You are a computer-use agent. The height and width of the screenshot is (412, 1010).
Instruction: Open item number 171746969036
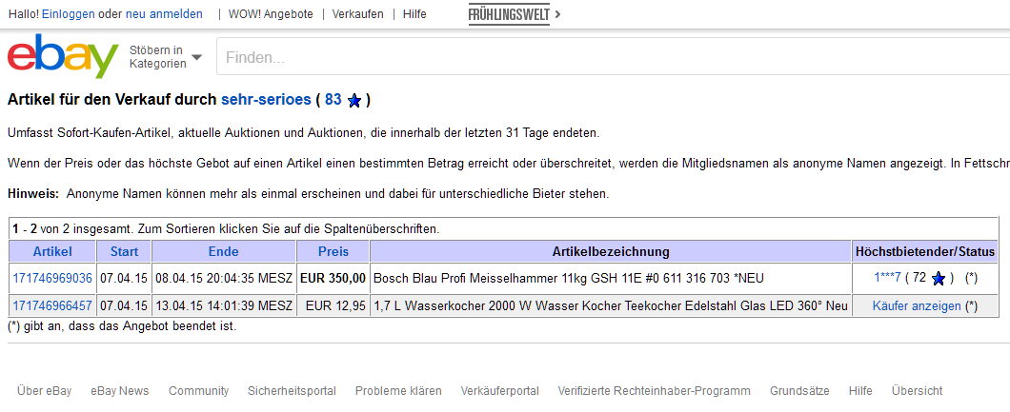point(52,278)
